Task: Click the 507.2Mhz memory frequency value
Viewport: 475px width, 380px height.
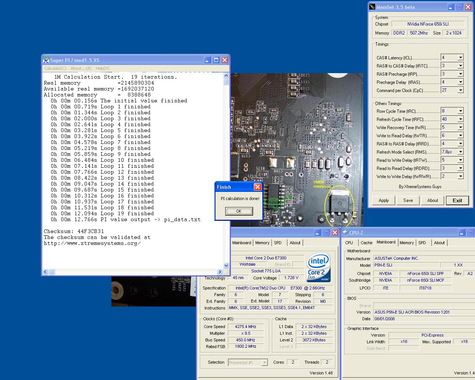Action: click(419, 33)
